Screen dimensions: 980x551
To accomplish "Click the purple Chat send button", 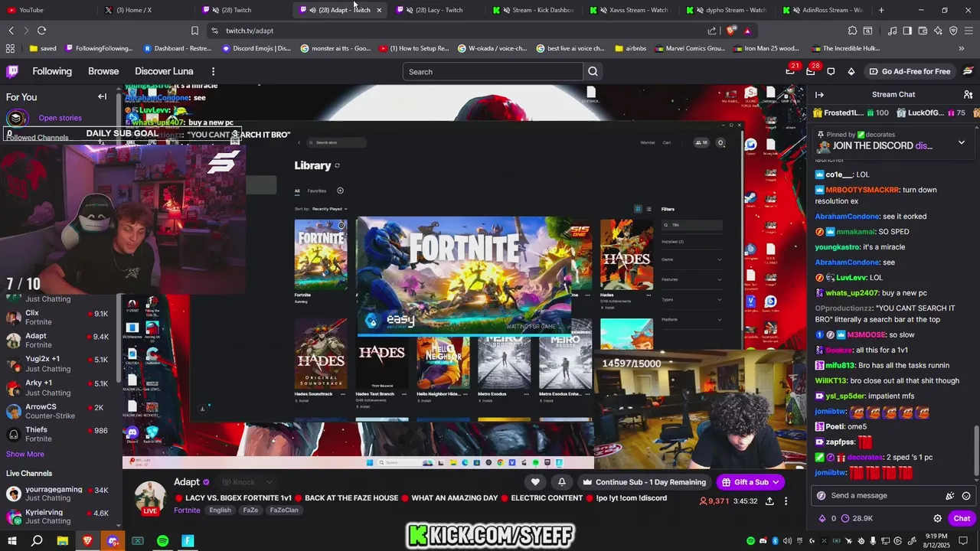I will click(962, 518).
